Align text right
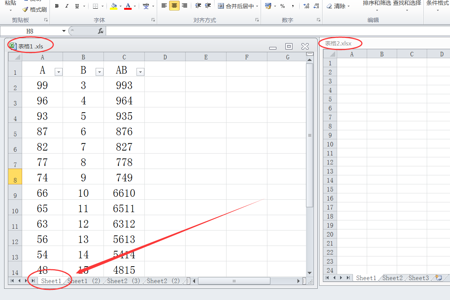The width and height of the screenshot is (450, 300). click(x=184, y=6)
